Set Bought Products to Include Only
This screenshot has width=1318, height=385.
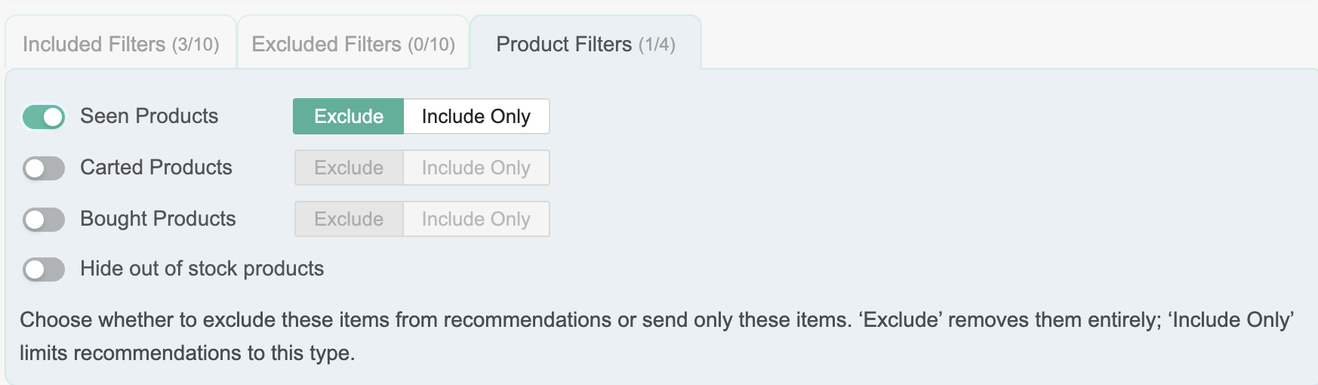tap(476, 219)
